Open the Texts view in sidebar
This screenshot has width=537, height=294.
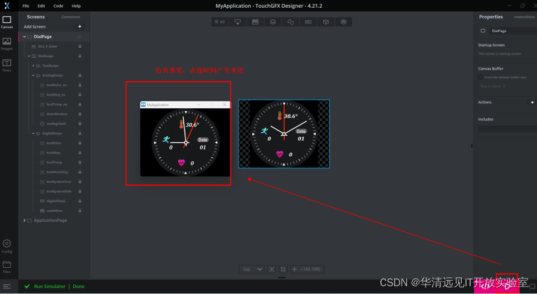coord(7,65)
